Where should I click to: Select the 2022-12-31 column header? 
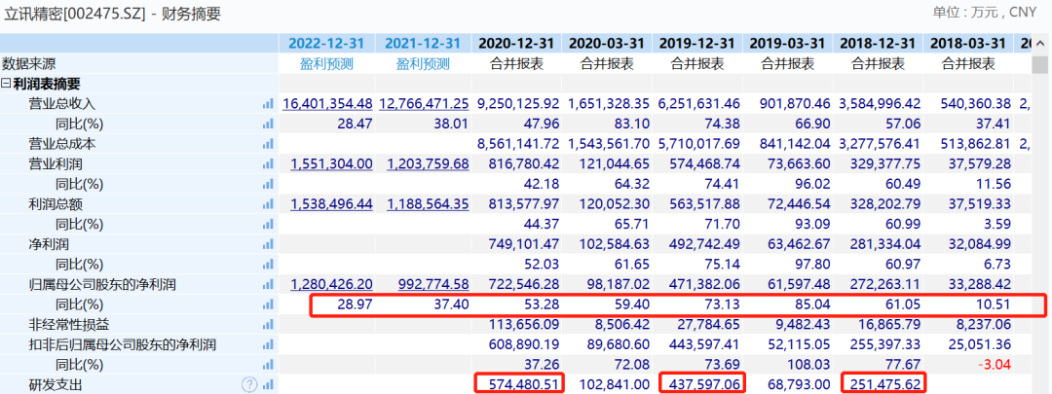(326, 44)
